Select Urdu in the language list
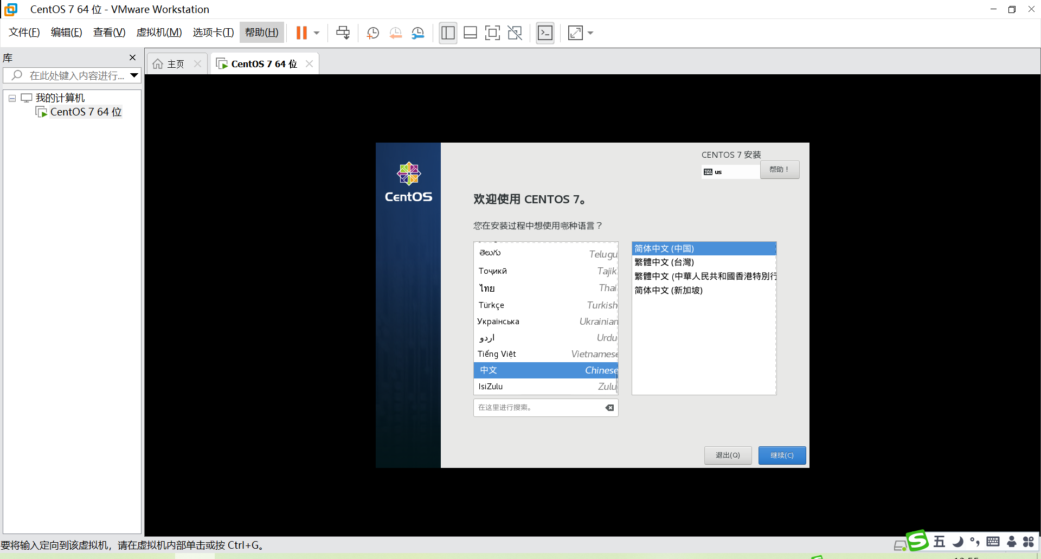The height and width of the screenshot is (559, 1041). click(546, 338)
